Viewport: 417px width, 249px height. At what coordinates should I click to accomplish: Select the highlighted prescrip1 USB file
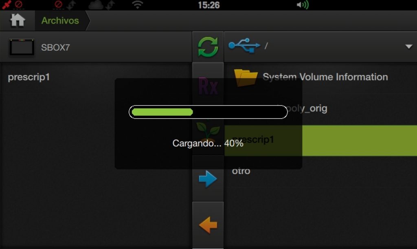[321, 141]
